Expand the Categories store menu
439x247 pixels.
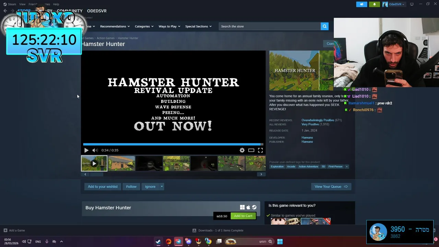click(144, 26)
